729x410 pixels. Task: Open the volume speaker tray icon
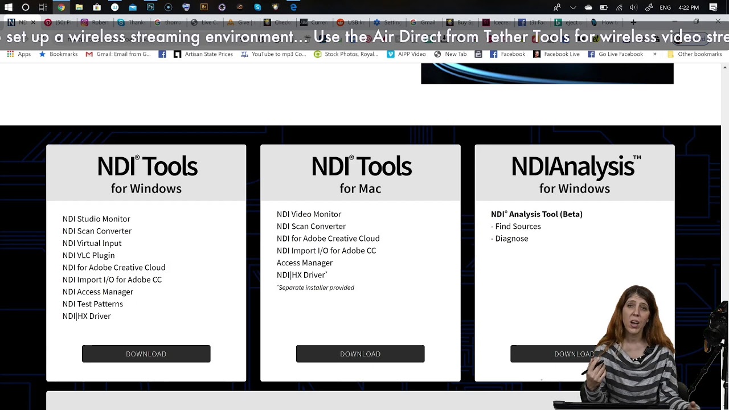tap(633, 7)
